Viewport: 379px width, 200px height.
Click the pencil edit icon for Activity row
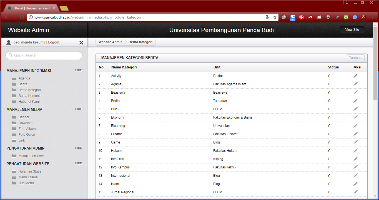(x=355, y=76)
